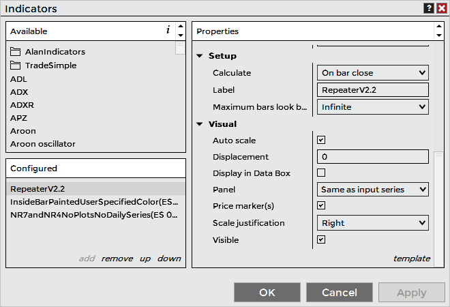The height and width of the screenshot is (307, 450).
Task: Select the Aroon oscillator indicator
Action: tap(43, 144)
